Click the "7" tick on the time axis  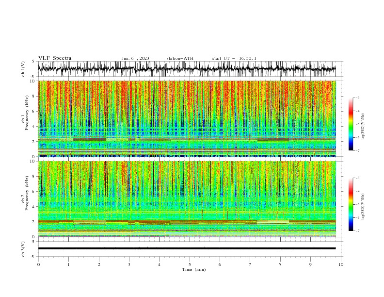(250, 264)
